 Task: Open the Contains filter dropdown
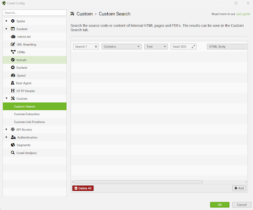(x=122, y=46)
